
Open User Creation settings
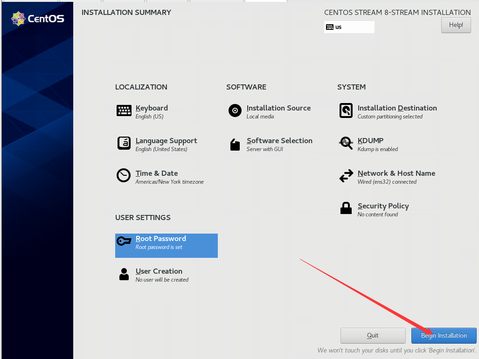(159, 271)
